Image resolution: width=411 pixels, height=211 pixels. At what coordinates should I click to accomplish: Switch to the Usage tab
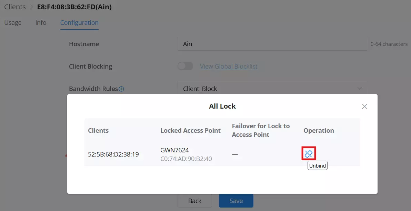(13, 23)
